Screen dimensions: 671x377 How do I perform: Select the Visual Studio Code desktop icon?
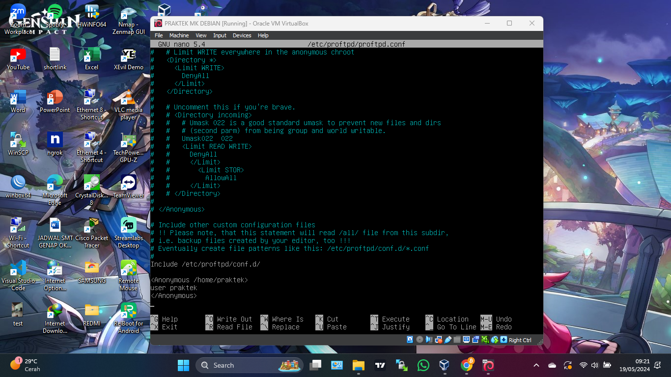(18, 275)
